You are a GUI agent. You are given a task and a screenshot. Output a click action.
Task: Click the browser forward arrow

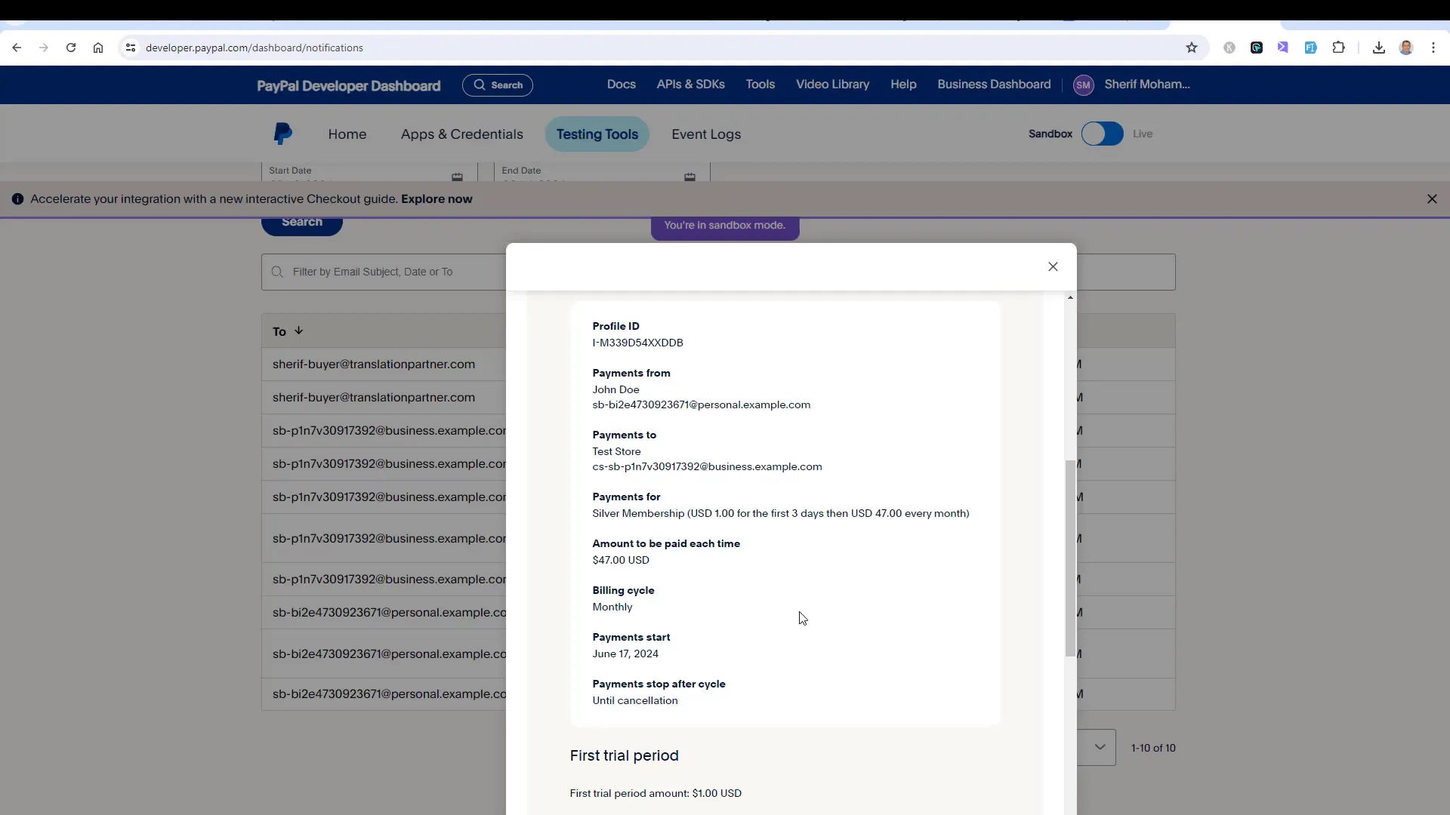[x=44, y=48]
